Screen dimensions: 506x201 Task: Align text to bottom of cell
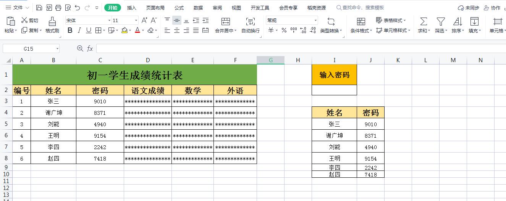(x=186, y=21)
